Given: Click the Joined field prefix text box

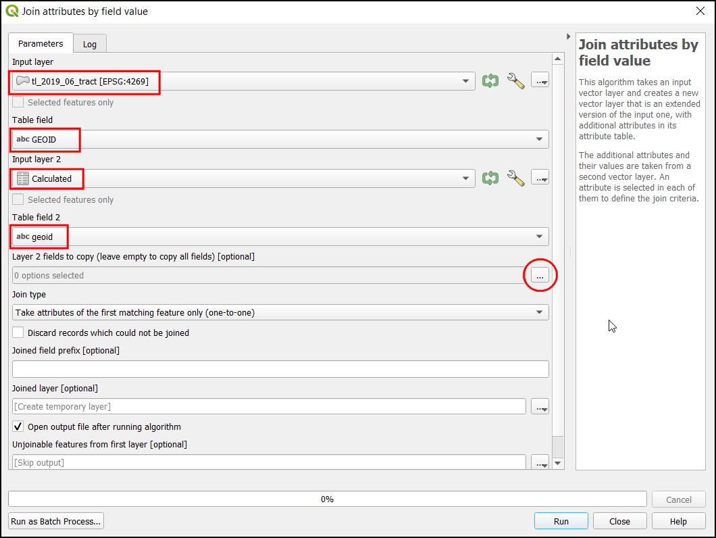Looking at the screenshot, I should pos(280,369).
